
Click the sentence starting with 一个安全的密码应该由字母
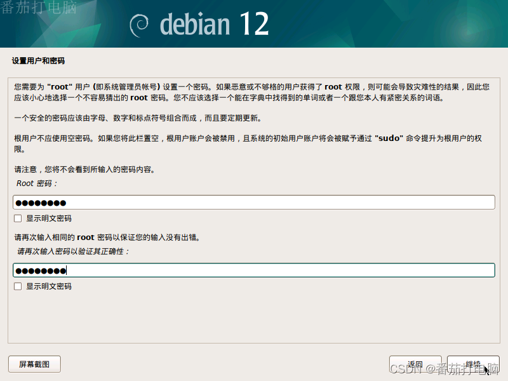[x=138, y=118]
